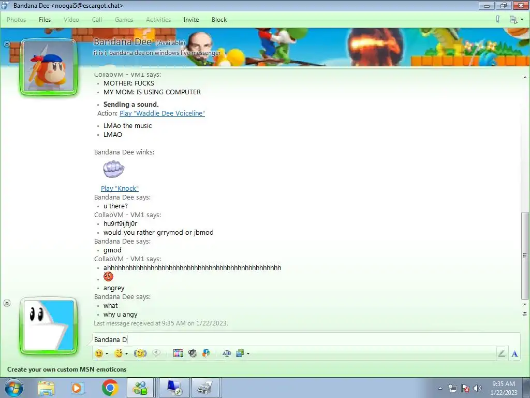Click the AB text translate icon

point(227,353)
